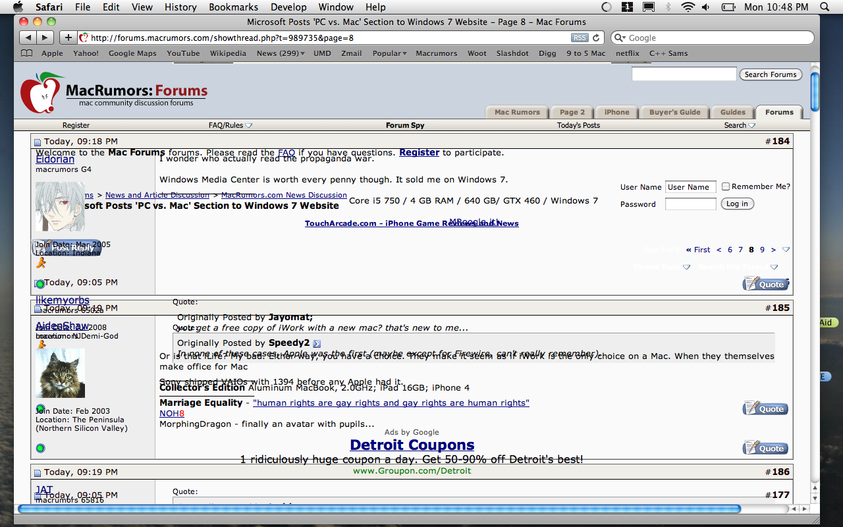Open the bookmarks book icon

coord(26,53)
